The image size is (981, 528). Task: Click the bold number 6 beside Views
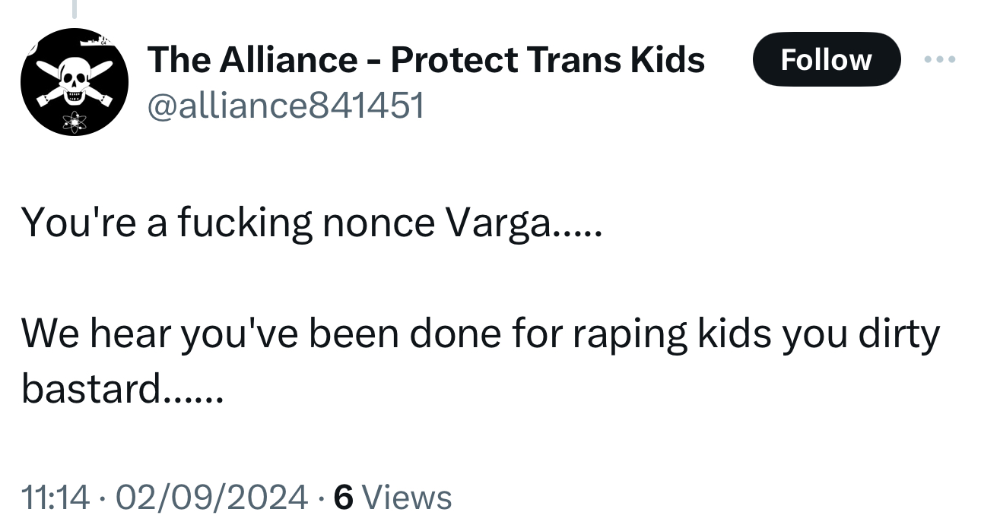344,498
